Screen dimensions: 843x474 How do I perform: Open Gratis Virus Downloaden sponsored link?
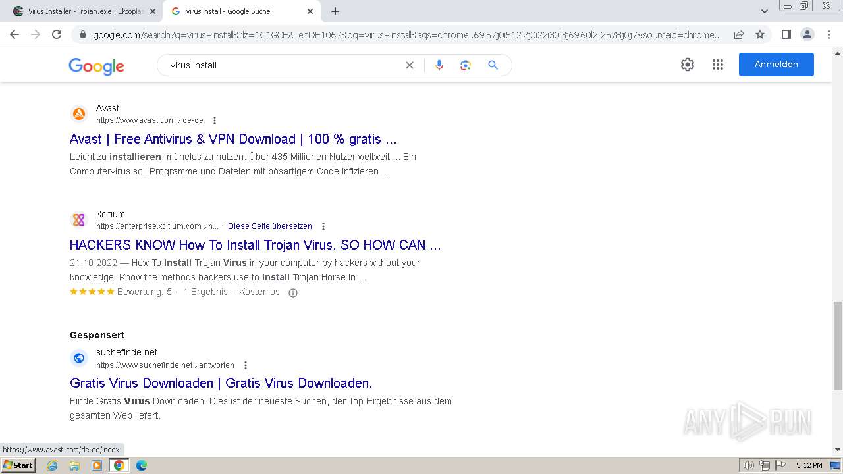[221, 383]
